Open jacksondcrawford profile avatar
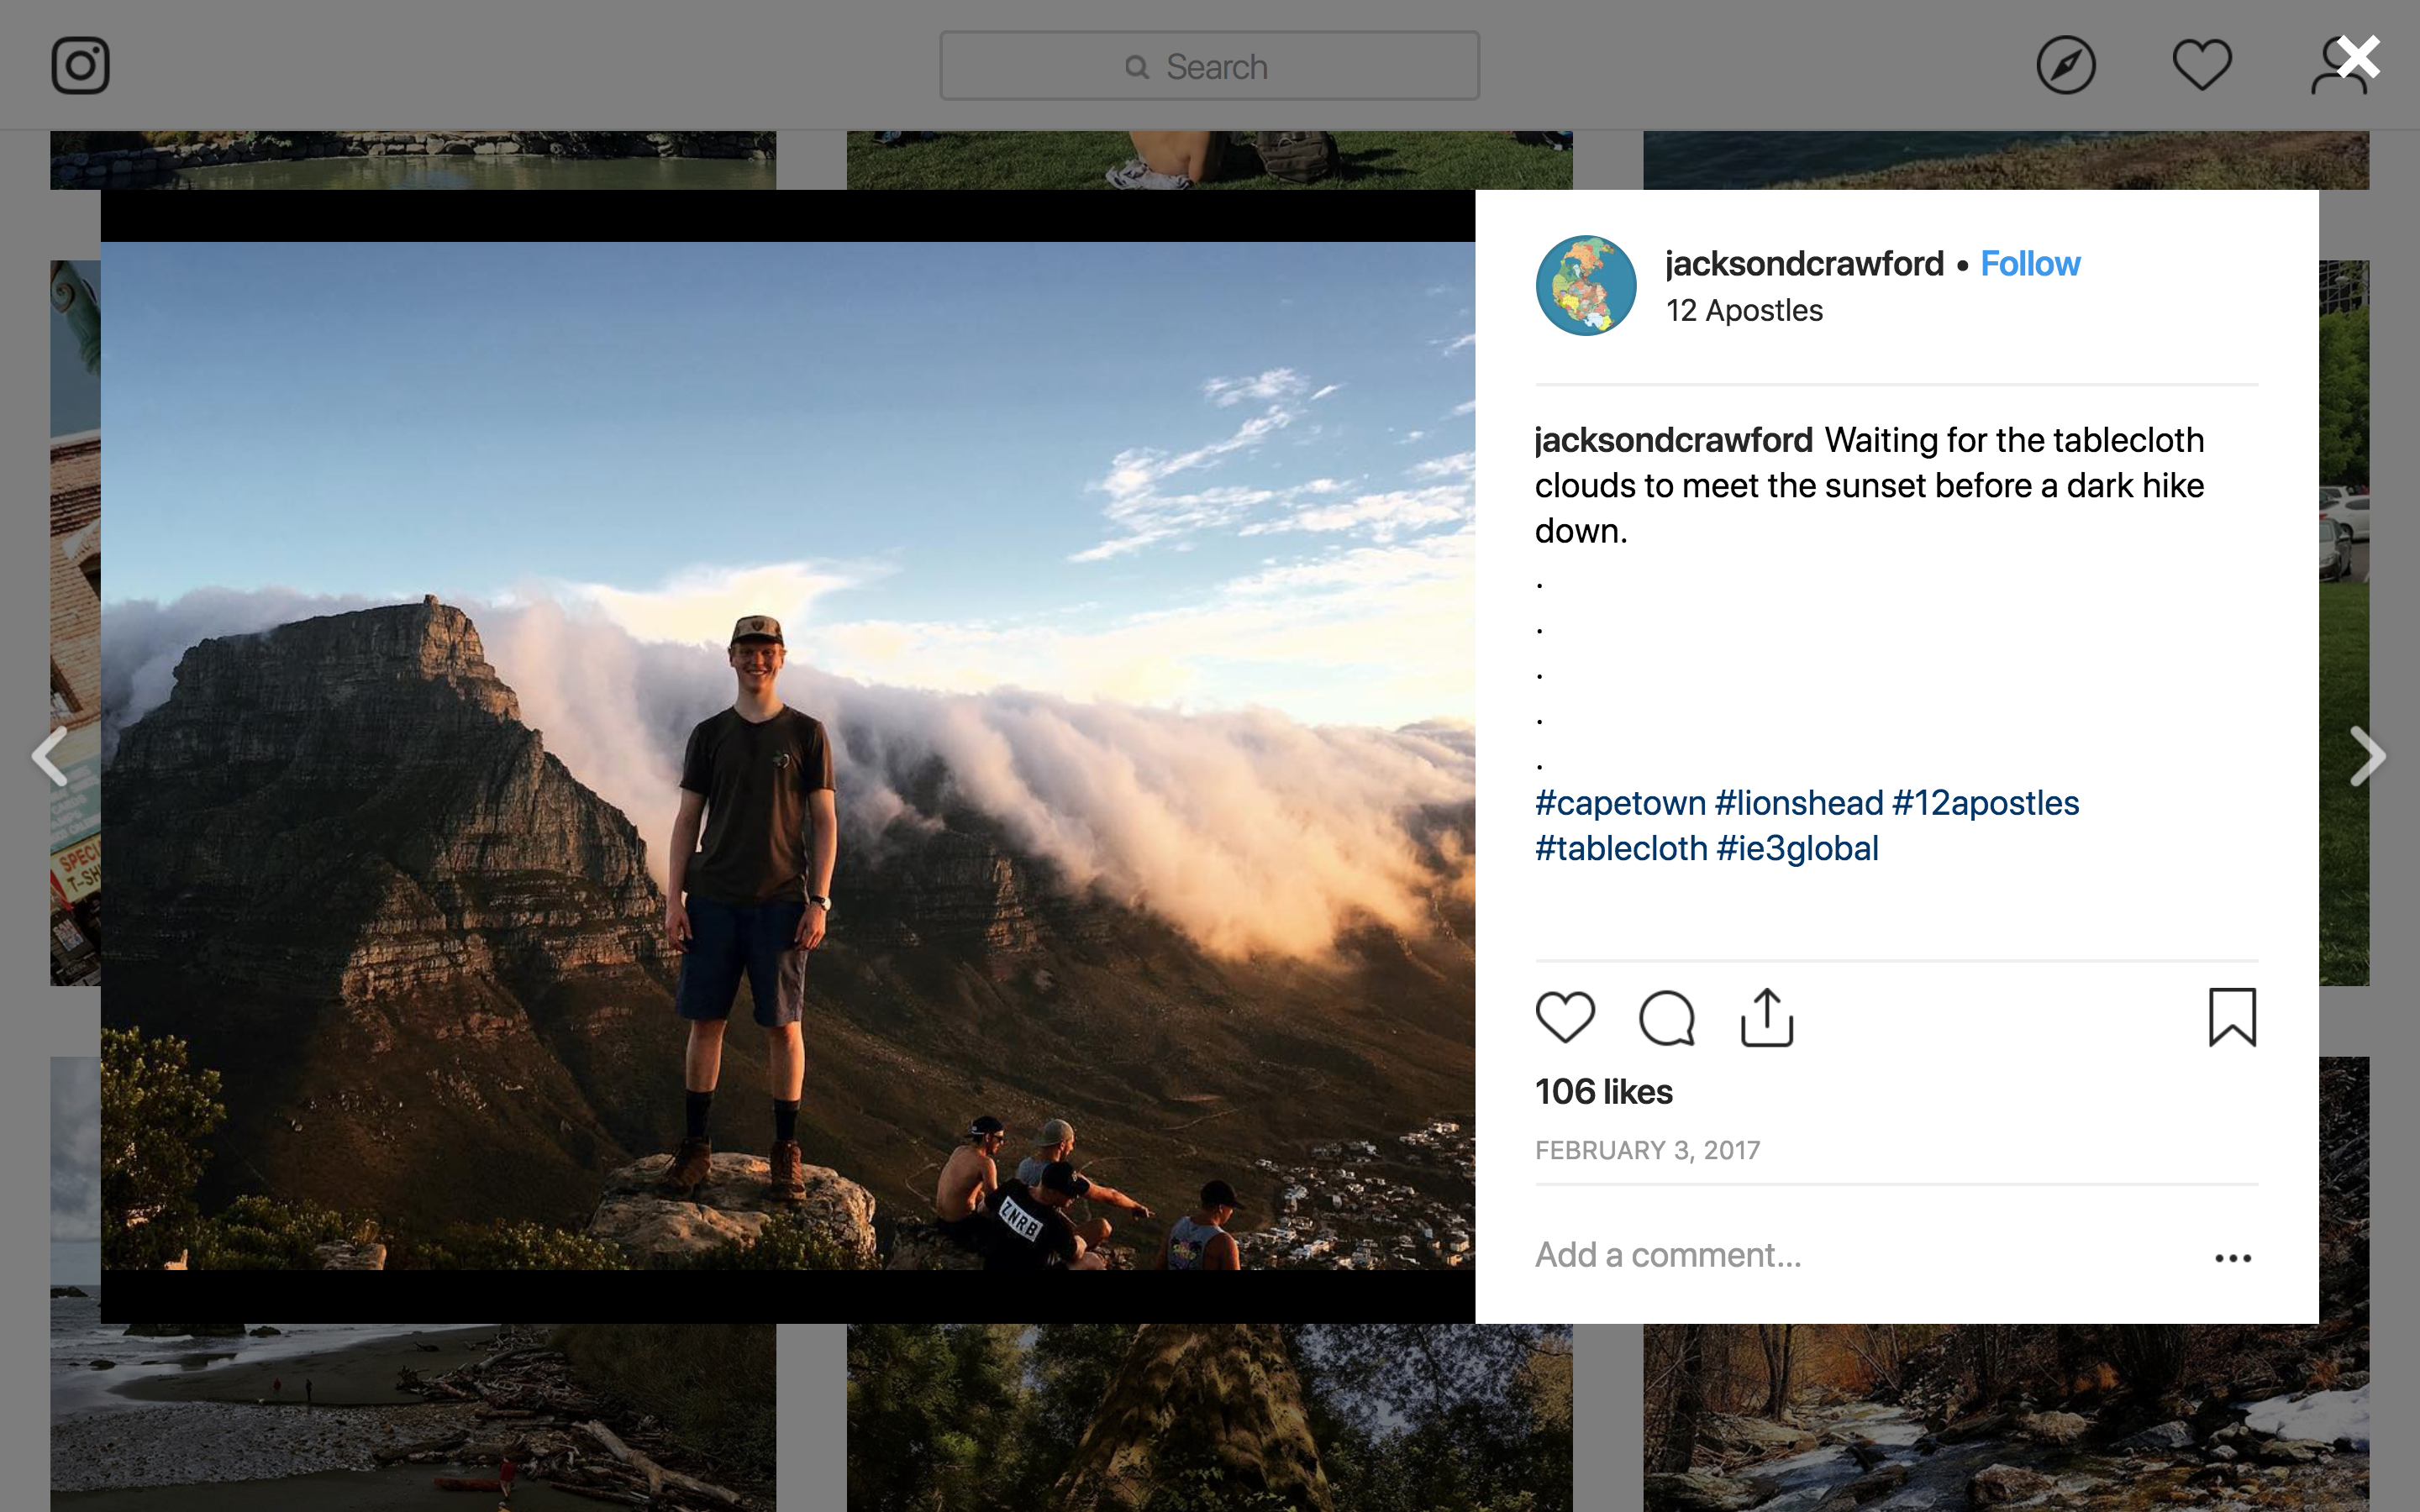The width and height of the screenshot is (2420, 1512). click(x=1586, y=286)
